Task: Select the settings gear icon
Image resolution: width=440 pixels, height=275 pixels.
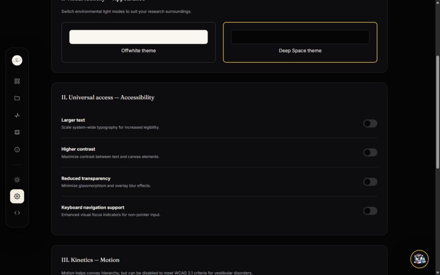Action: click(x=17, y=196)
